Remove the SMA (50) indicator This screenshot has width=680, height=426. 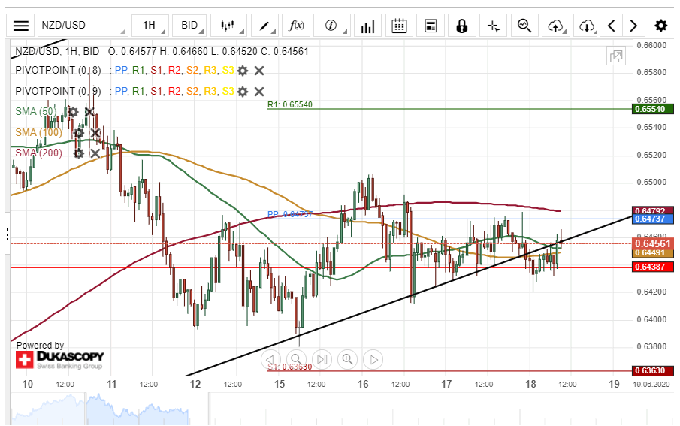tap(89, 113)
